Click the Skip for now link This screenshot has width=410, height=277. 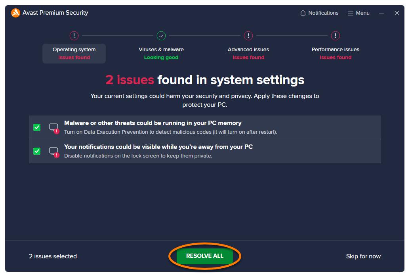[x=363, y=256]
